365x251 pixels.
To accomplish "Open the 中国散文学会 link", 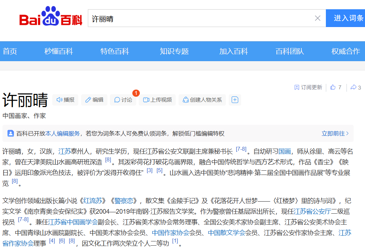I will point(227,233).
